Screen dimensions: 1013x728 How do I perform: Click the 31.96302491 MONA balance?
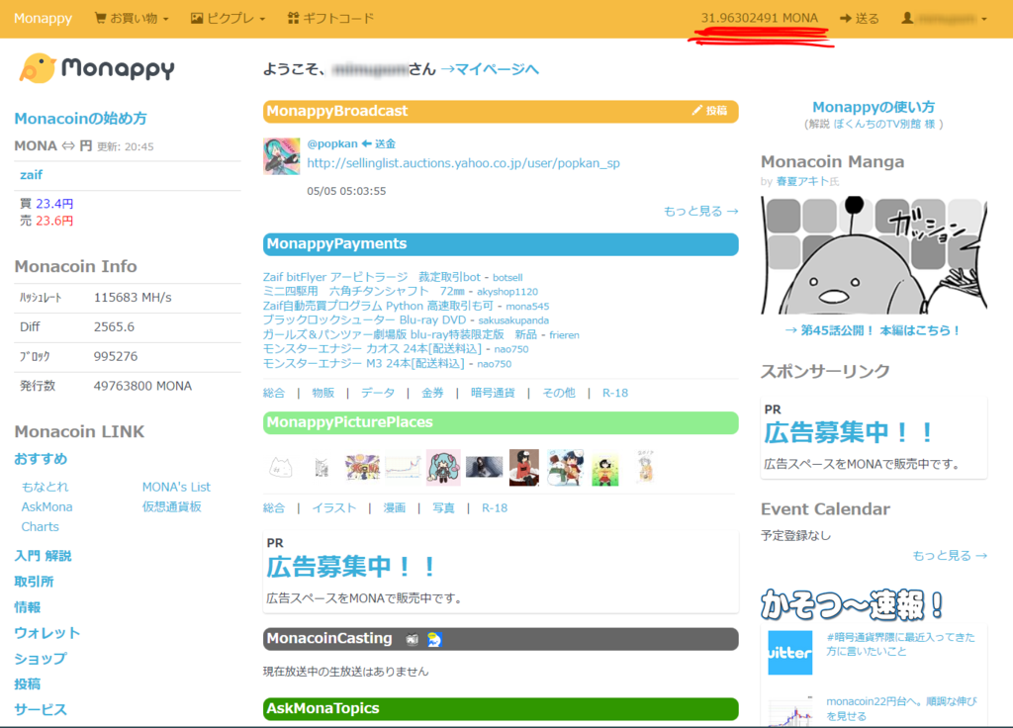(760, 18)
